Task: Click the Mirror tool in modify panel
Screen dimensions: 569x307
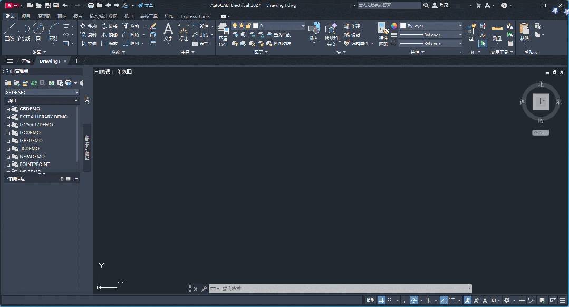Action: click(x=110, y=35)
